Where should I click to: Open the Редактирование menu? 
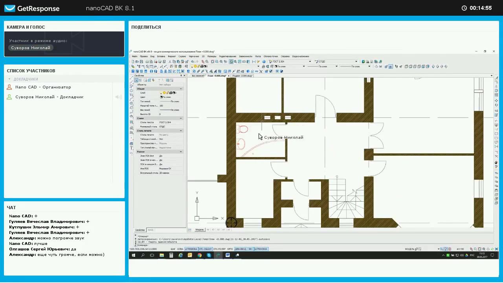click(228, 56)
